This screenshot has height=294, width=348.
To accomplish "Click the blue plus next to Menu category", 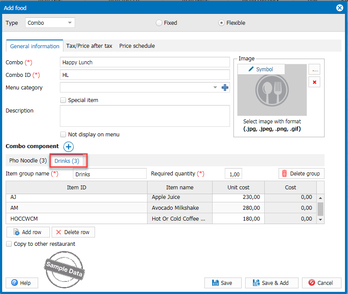I will click(225, 88).
